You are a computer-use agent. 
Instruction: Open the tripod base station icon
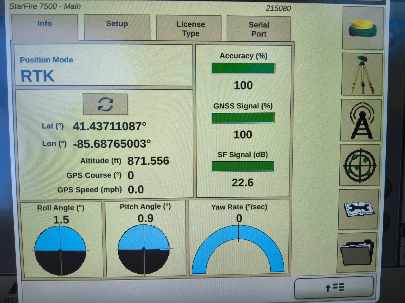tap(362, 74)
